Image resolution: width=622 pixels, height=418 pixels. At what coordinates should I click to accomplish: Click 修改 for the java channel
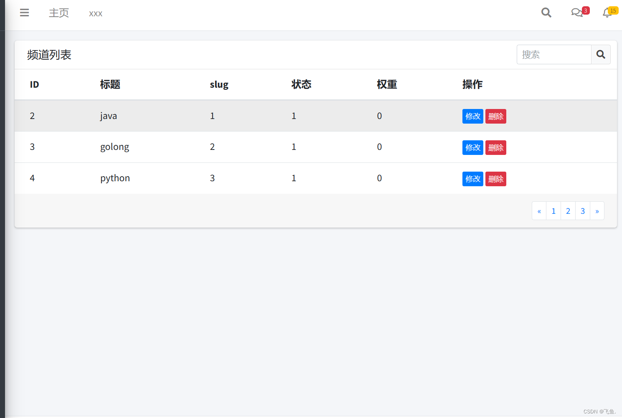472,116
